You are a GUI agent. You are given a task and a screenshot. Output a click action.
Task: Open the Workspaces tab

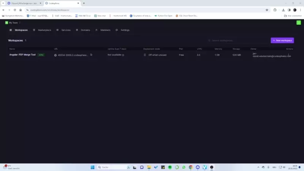[x=19, y=30]
